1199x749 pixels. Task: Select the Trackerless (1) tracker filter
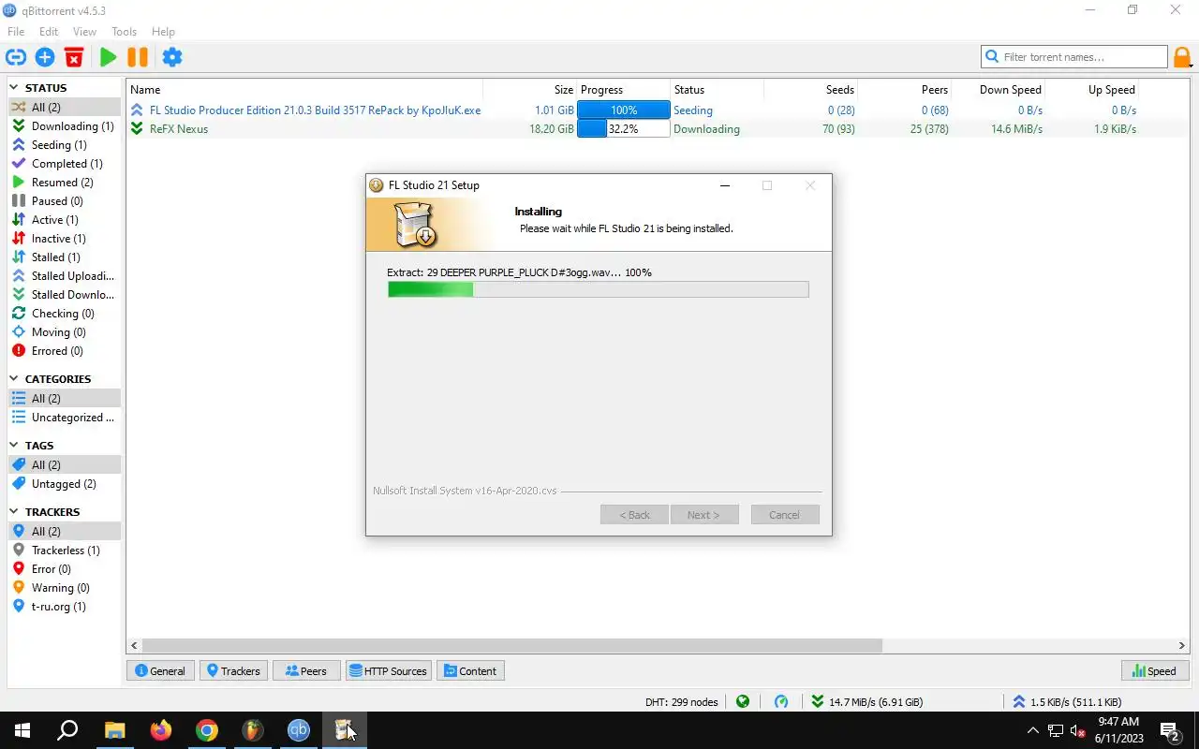point(65,551)
